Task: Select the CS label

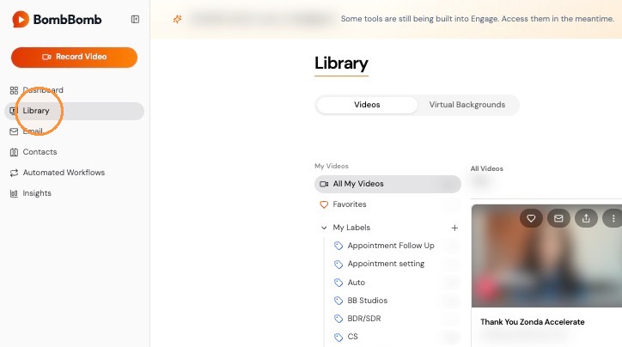Action: [352, 337]
